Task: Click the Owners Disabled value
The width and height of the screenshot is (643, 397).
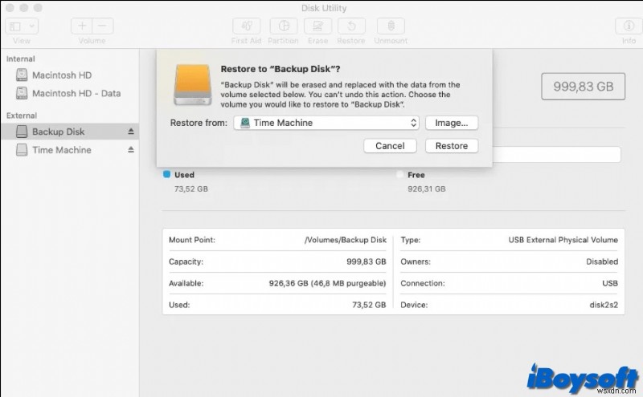Action: coord(601,261)
